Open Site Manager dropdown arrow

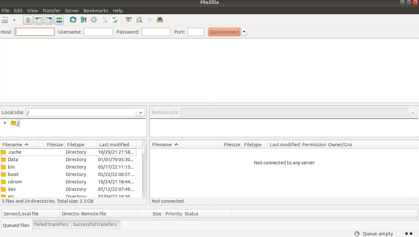(x=14, y=20)
